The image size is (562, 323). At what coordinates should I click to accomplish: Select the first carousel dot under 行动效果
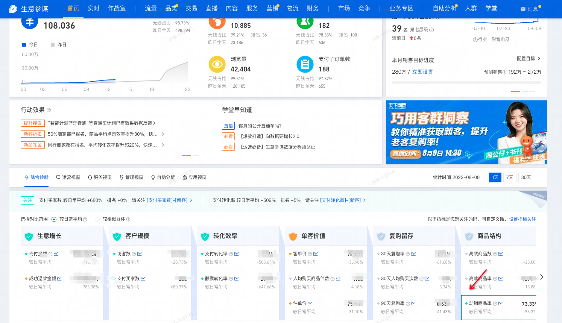pyautogui.click(x=187, y=155)
